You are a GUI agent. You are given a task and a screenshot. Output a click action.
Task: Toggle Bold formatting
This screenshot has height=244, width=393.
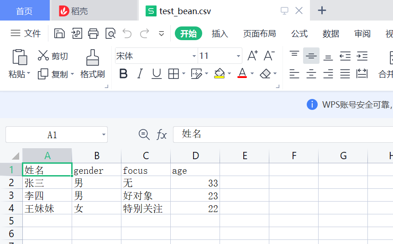click(123, 73)
